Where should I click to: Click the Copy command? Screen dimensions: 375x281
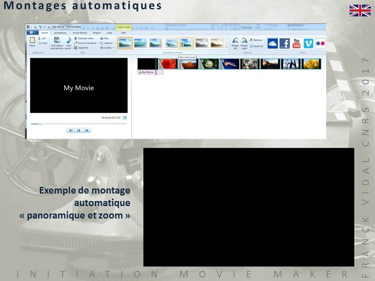43,43
